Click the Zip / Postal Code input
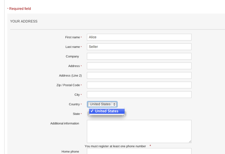This screenshot has width=225, height=154. tap(139, 85)
